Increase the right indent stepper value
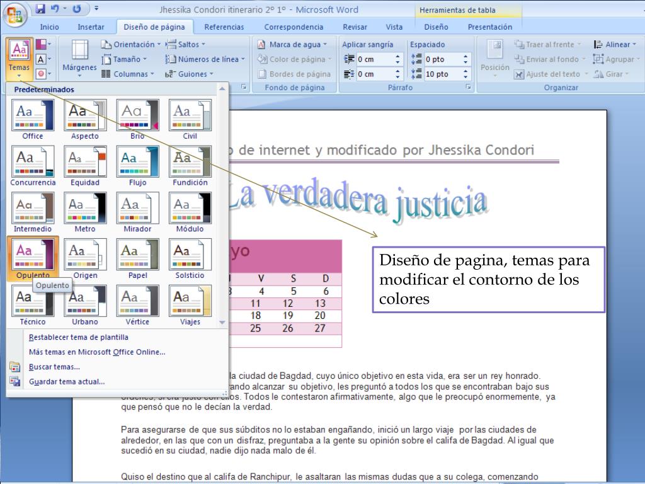 tap(398, 71)
